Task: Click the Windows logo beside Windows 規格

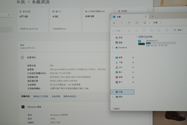Action: (23, 107)
